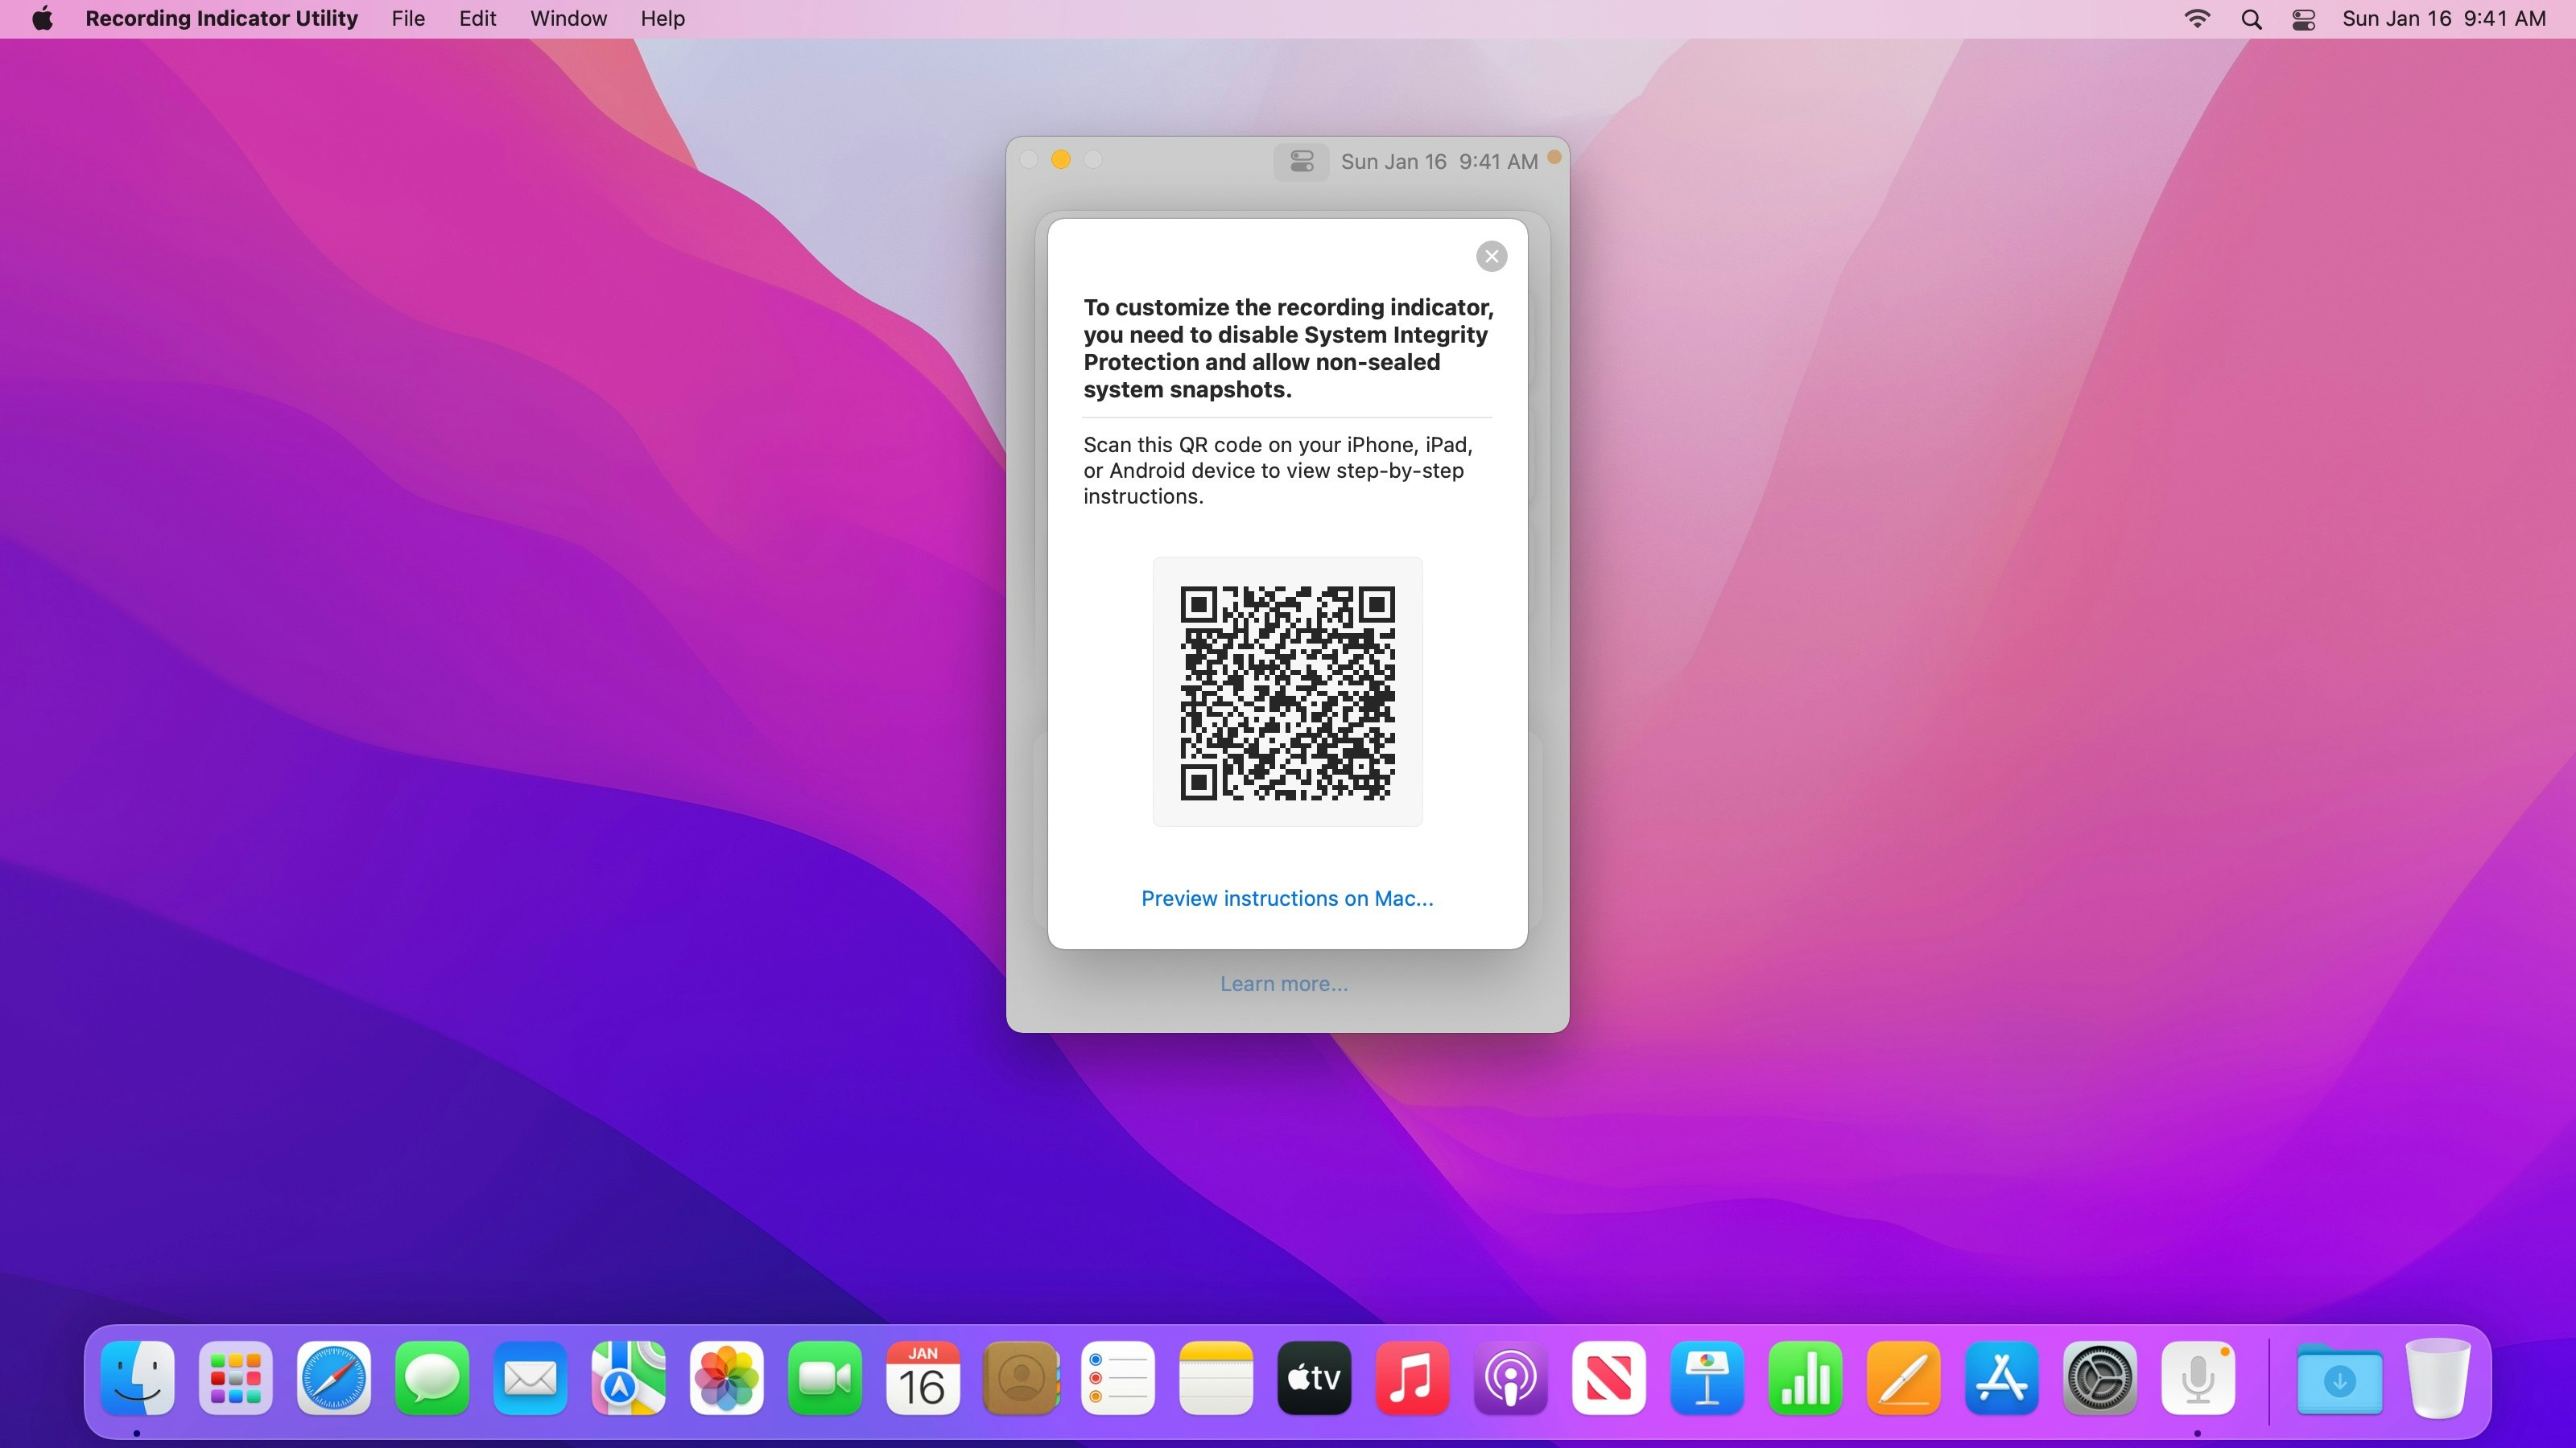2576x1448 pixels.
Task: Open the File menu
Action: click(407, 19)
